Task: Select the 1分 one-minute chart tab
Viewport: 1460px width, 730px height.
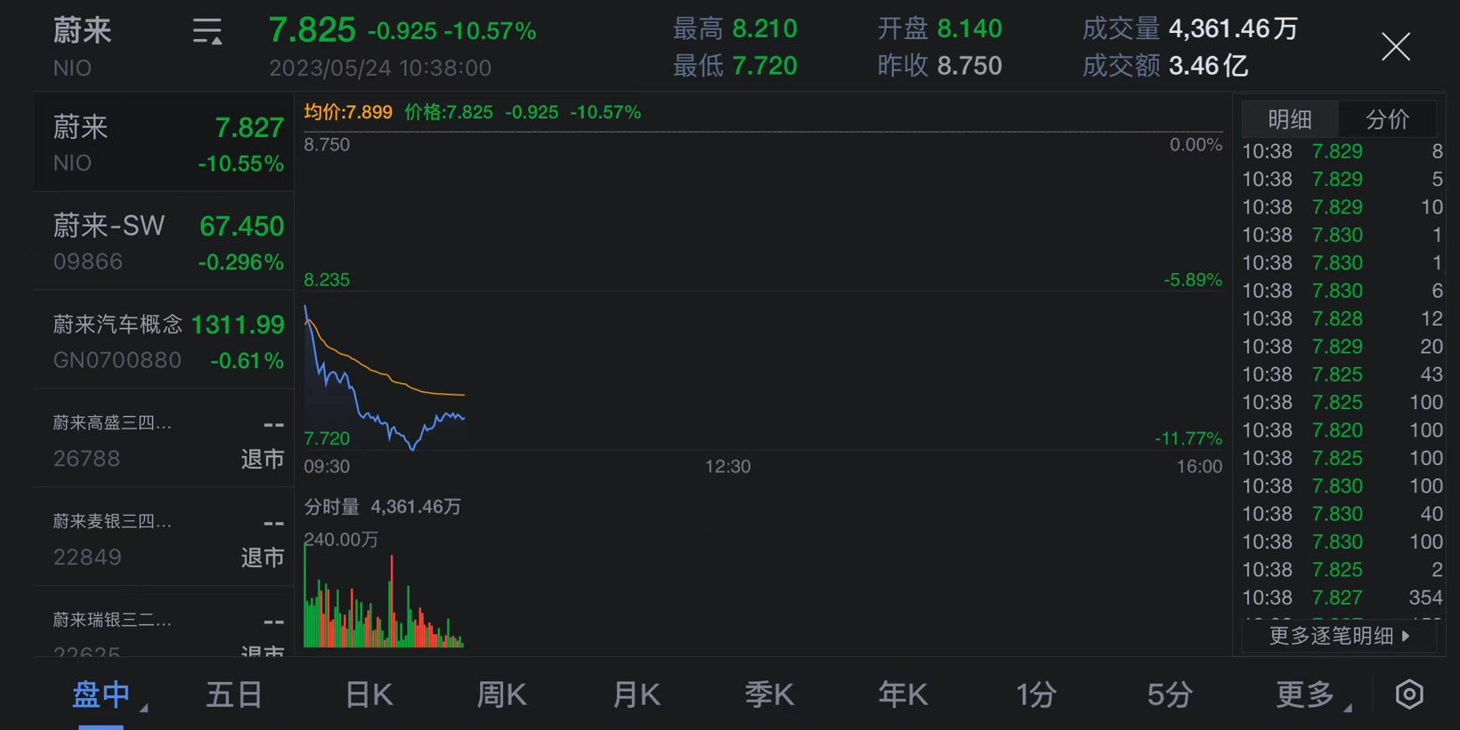Action: pos(1036,694)
